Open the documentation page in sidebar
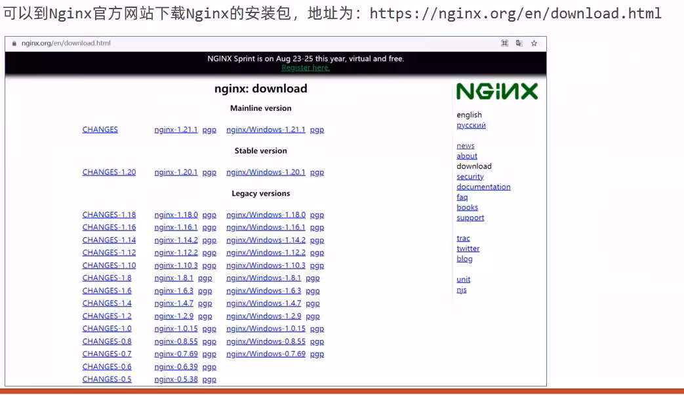This screenshot has width=684, height=395. (483, 187)
